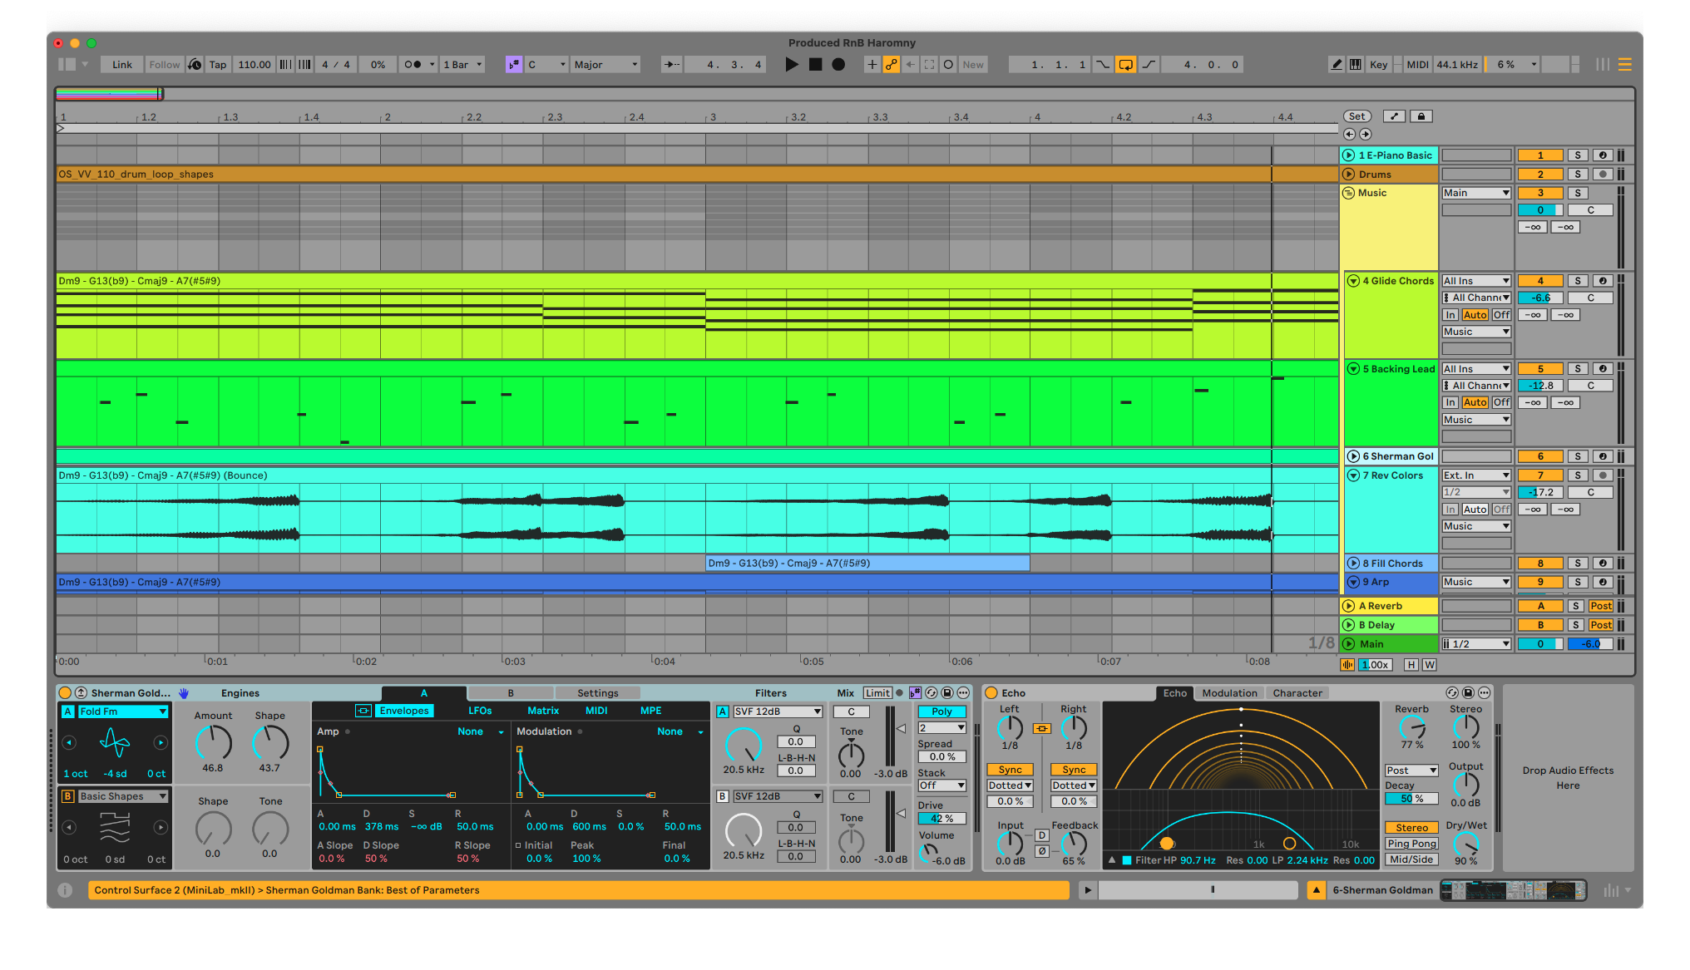Enable Ping Pong mode in Echo

tap(1411, 844)
